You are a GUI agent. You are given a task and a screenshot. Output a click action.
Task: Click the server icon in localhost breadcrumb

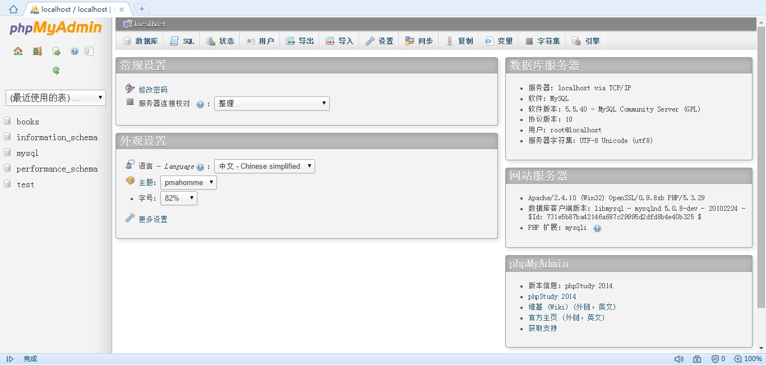[x=127, y=24]
